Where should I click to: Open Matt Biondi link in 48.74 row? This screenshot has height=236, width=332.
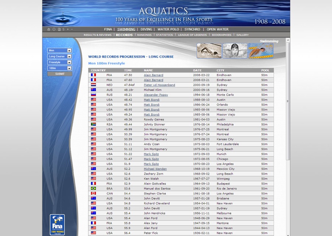(152, 105)
